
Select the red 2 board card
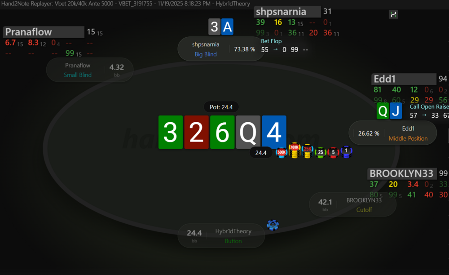197,133
